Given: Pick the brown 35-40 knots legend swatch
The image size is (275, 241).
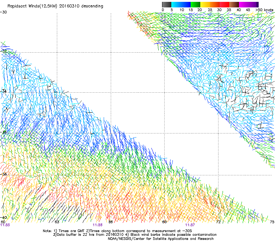Looking at the screenshot, I should click(234, 4).
